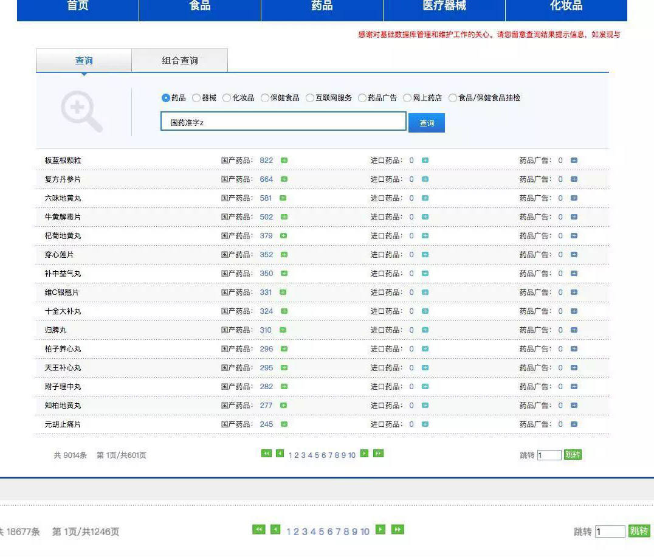Expand domestic drugs for 复方丹参片
Screen dimensions: 654x557
point(284,179)
